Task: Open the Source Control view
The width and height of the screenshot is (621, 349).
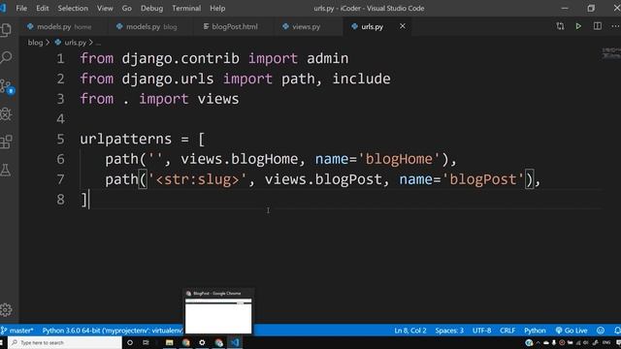Action: (7, 86)
